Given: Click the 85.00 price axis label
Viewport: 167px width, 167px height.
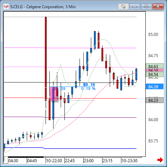Looking at the screenshot, I should tap(153, 34).
